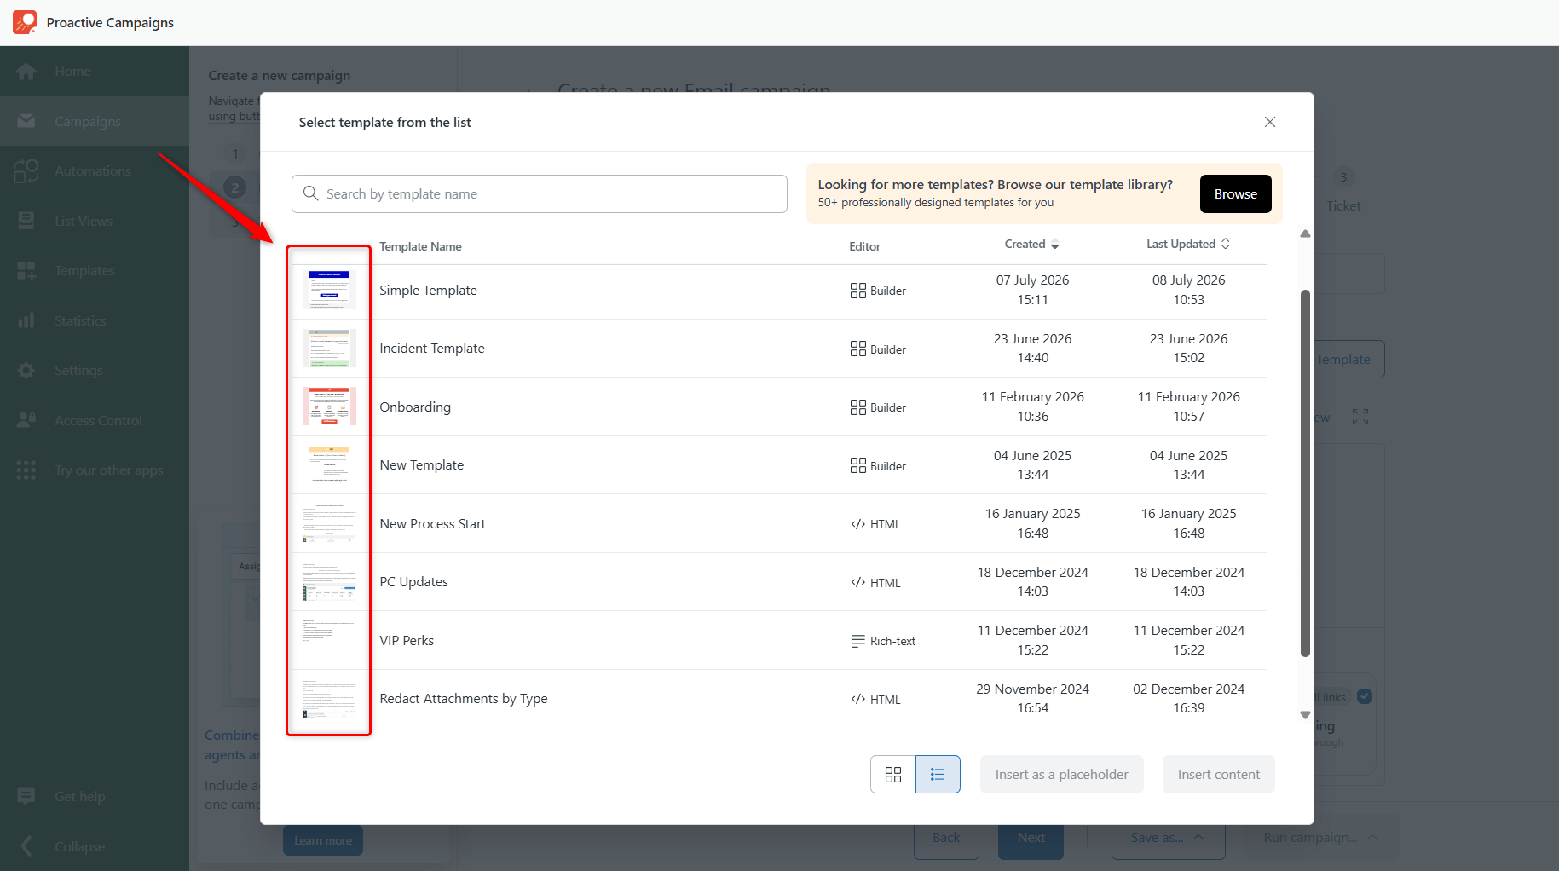Sort by Last Updated column arrows

pos(1226,244)
